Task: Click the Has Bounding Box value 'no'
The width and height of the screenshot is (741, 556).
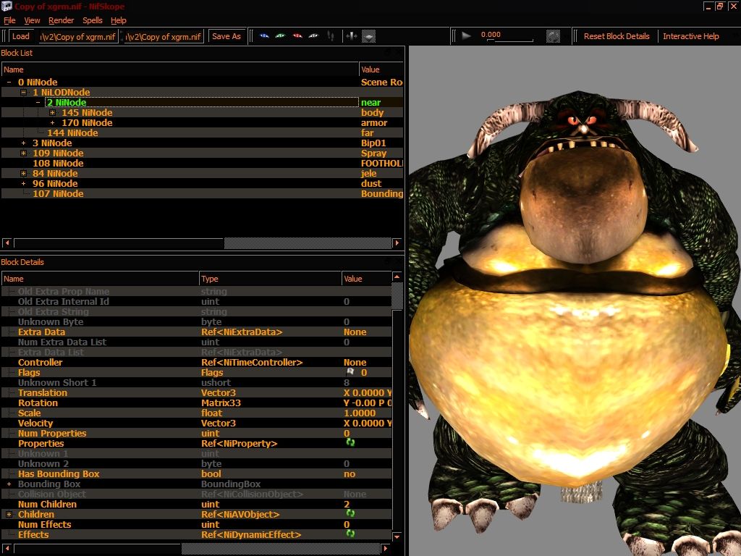Action: pos(350,474)
